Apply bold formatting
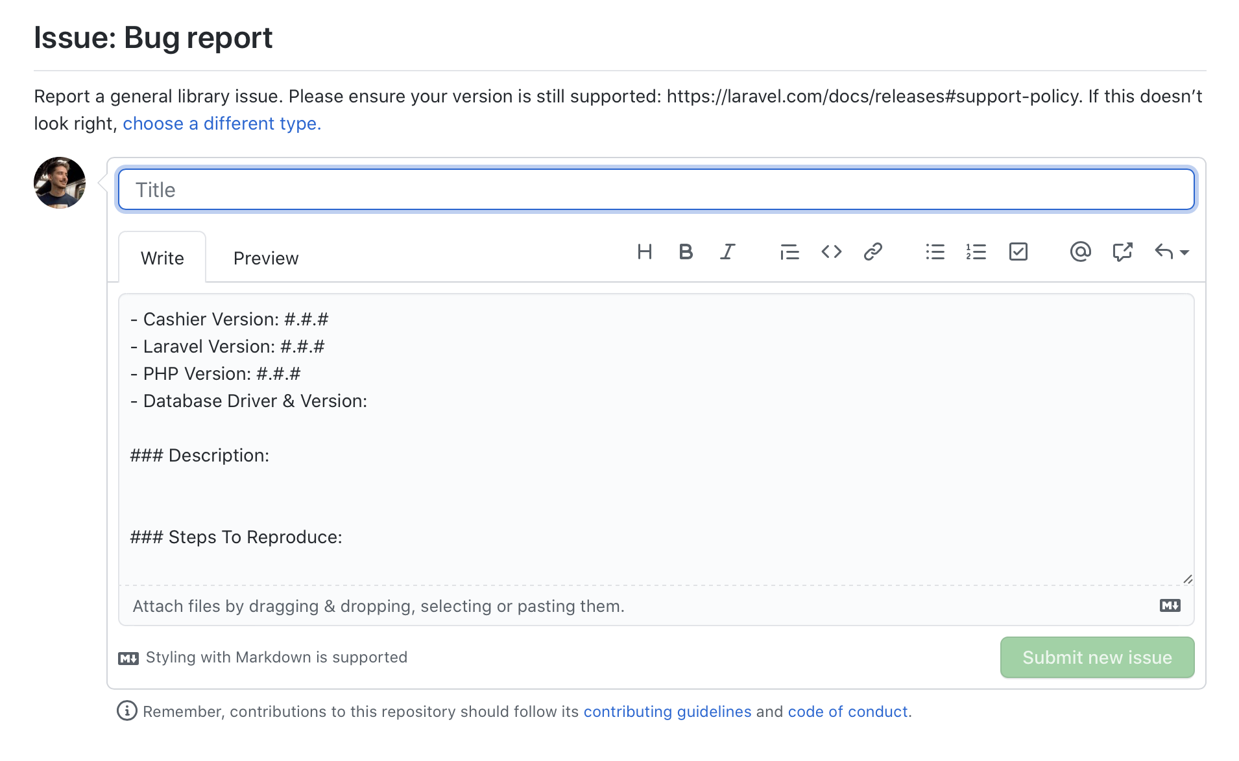 686,252
